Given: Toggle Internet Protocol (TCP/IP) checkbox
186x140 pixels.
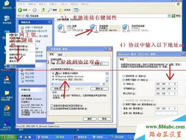Looking at the screenshot, I should [53, 79].
